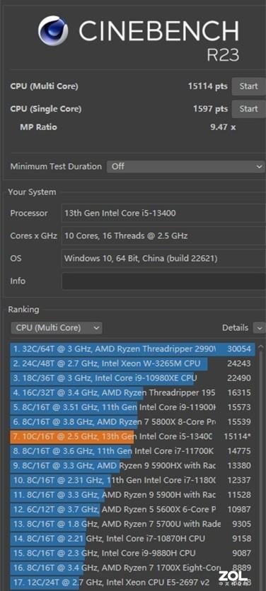Select the Cores x GHz field
Screen dimensions: 266x591
pos(163,236)
